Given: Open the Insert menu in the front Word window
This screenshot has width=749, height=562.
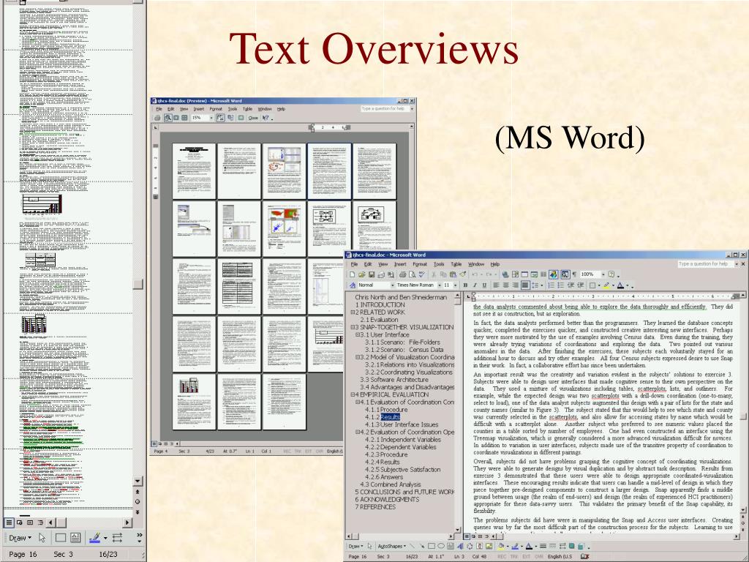Looking at the screenshot, I should (x=400, y=263).
